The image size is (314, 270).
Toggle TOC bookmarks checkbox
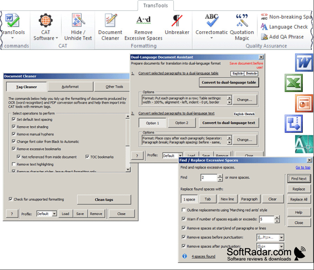87,157
